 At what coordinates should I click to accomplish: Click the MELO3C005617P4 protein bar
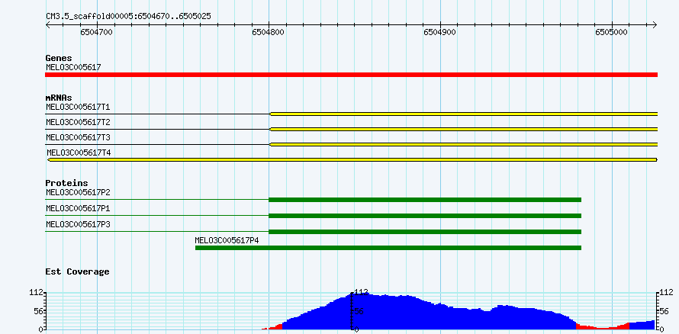click(388, 248)
